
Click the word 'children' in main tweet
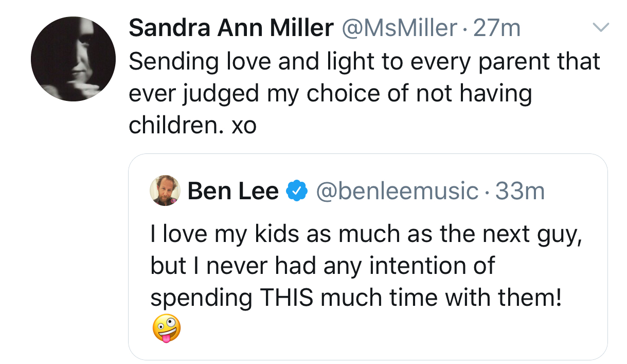(174, 126)
